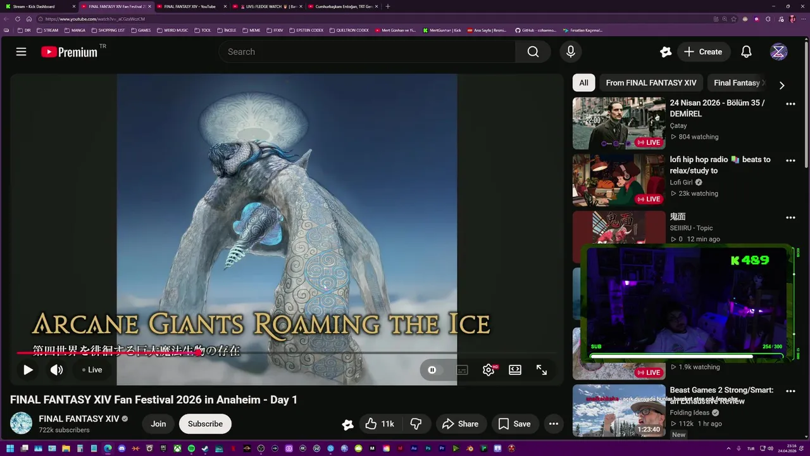Show next filter chips with arrow
810x456 pixels.
[x=782, y=85]
